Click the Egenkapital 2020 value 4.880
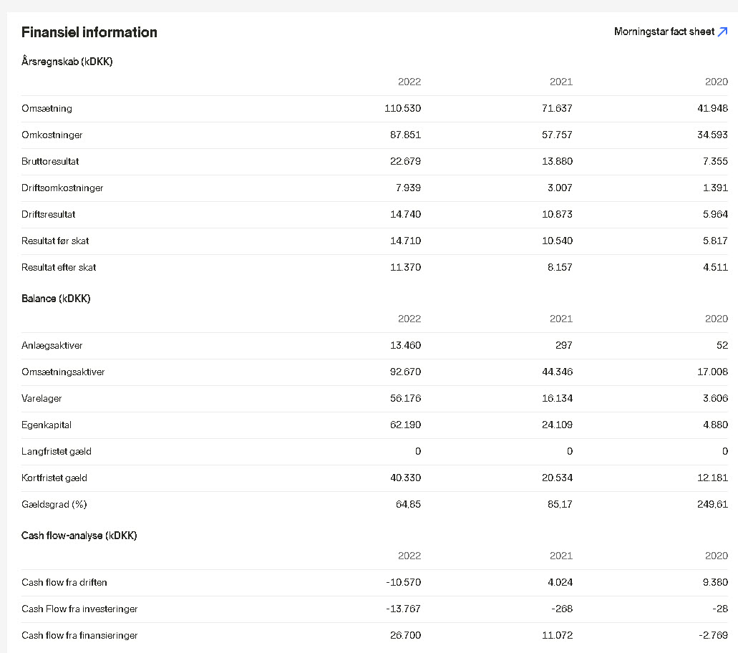This screenshot has height=653, width=738. pyautogui.click(x=715, y=425)
